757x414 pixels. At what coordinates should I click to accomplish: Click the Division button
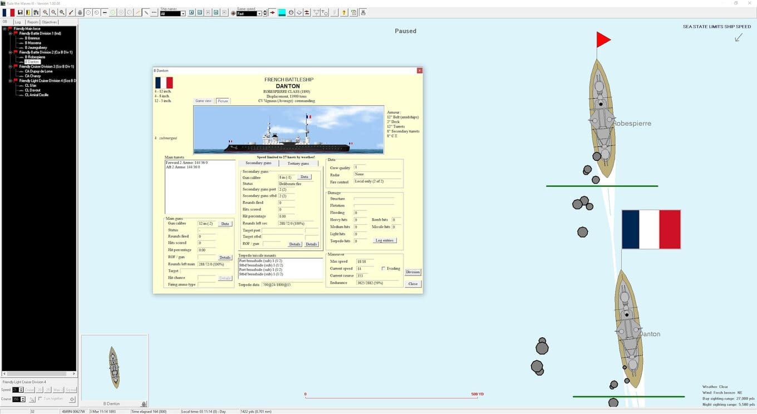413,272
